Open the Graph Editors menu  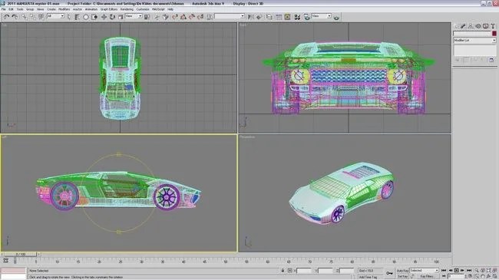tap(109, 9)
